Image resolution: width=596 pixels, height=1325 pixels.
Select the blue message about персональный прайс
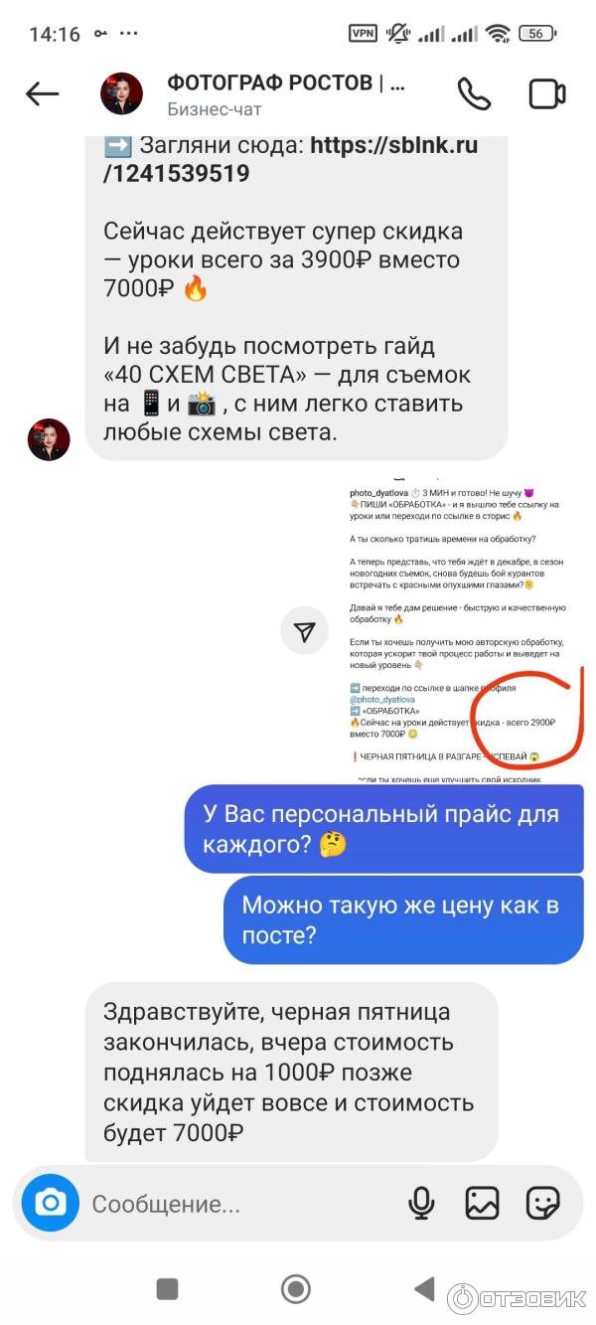(x=383, y=828)
